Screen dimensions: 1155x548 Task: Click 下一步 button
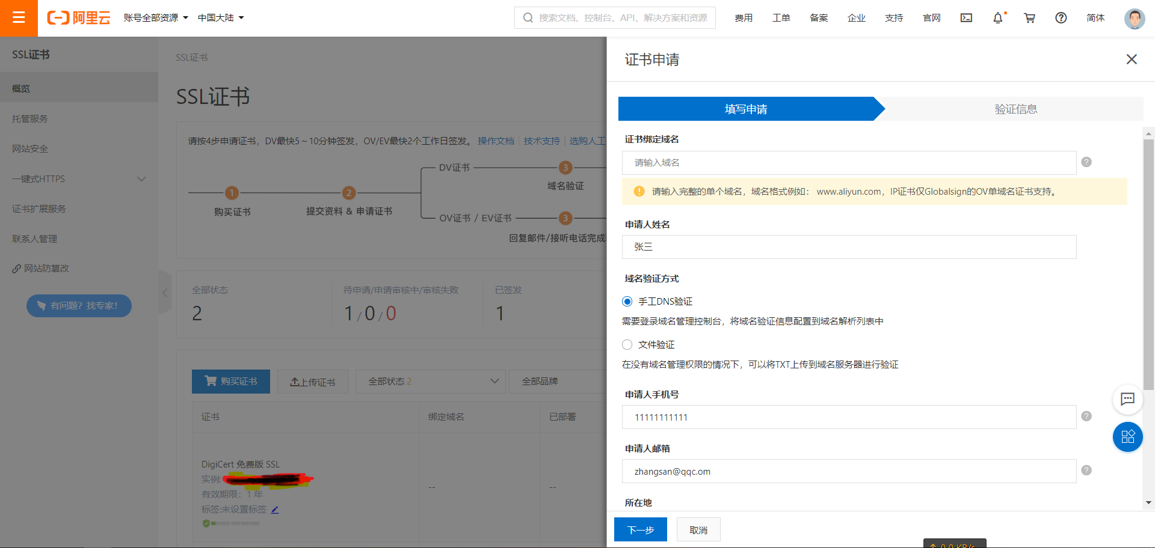[641, 529]
